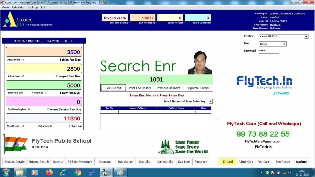This screenshot has width=315, height=177.
Task: Open Student Details
Action: pyautogui.click(x=14, y=162)
